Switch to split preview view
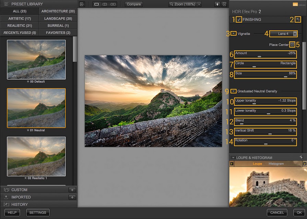This screenshot has height=219, width=307. [105, 4]
